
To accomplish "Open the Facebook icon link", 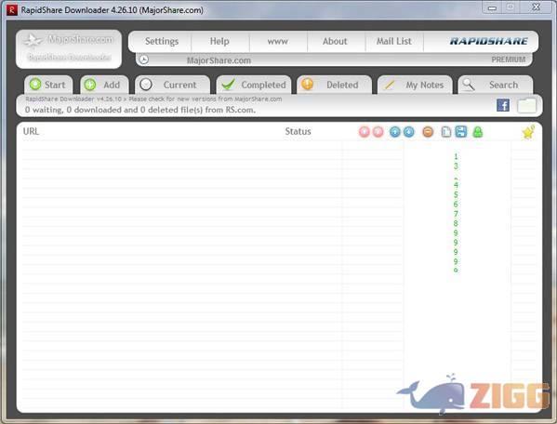I will point(503,105).
